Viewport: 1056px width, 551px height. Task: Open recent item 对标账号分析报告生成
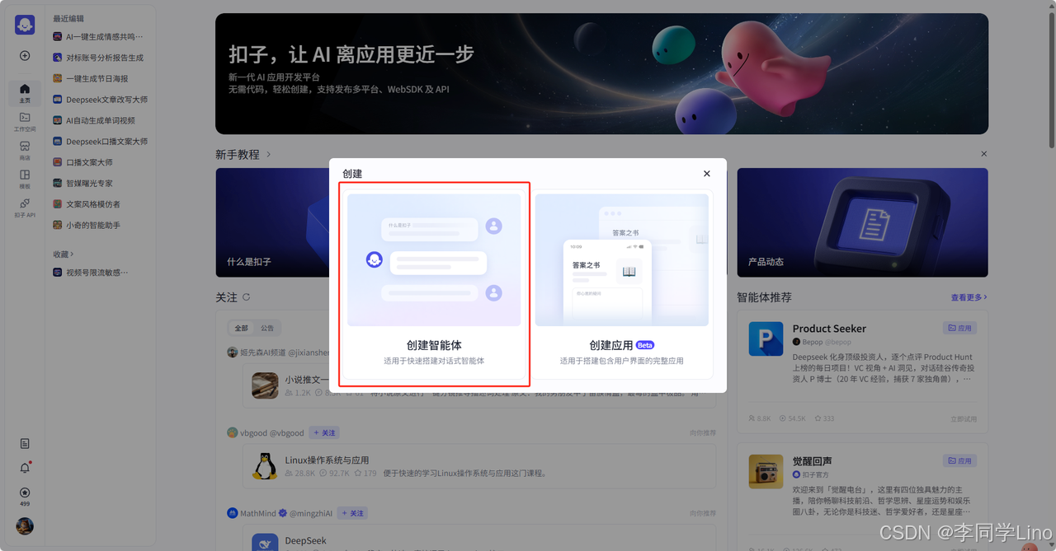(100, 58)
